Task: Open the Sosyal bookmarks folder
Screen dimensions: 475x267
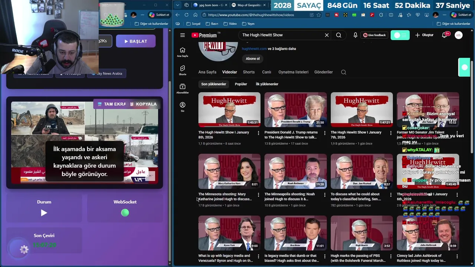Action: 193,24
